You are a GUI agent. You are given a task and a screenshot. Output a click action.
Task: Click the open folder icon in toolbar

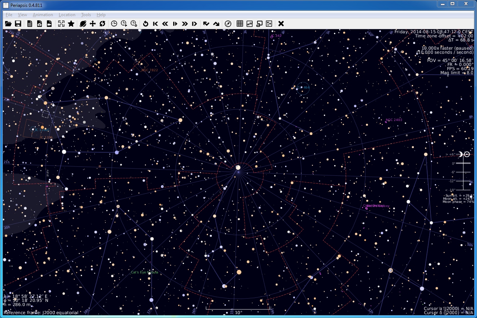[x=8, y=24]
